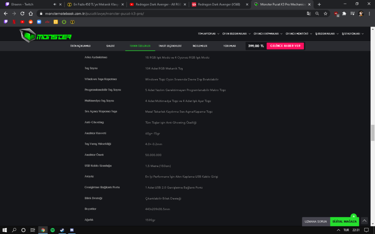Click the lock site info icon
This screenshot has width=375, height=234.
[41, 14]
